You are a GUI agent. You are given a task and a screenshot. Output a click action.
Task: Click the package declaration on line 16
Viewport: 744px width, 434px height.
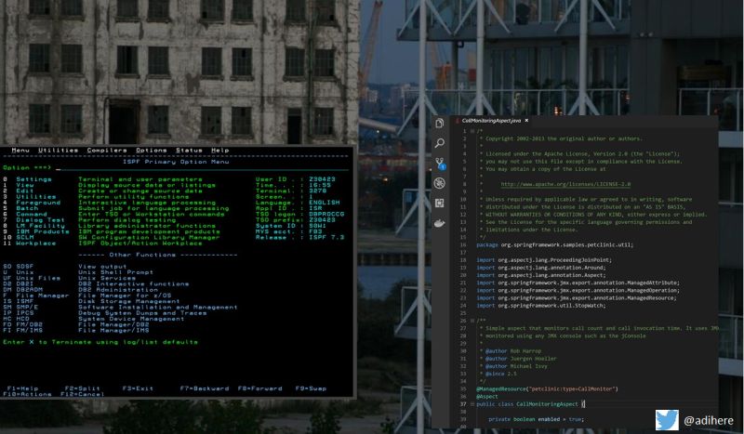pos(554,244)
